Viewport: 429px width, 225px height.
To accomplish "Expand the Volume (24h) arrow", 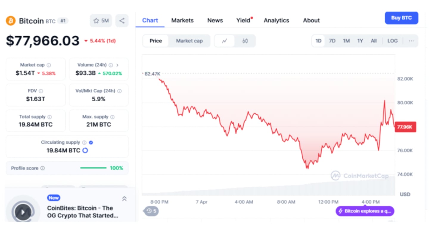I will tap(117, 65).
